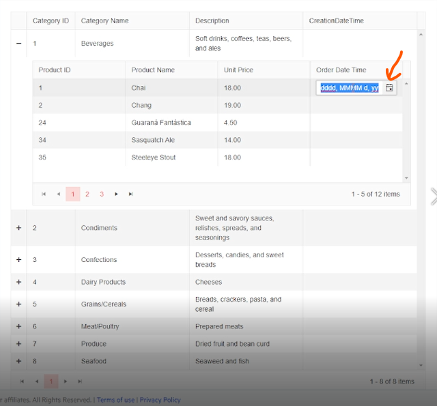Click the Category Name column header
The width and height of the screenshot is (437, 406).
click(104, 21)
